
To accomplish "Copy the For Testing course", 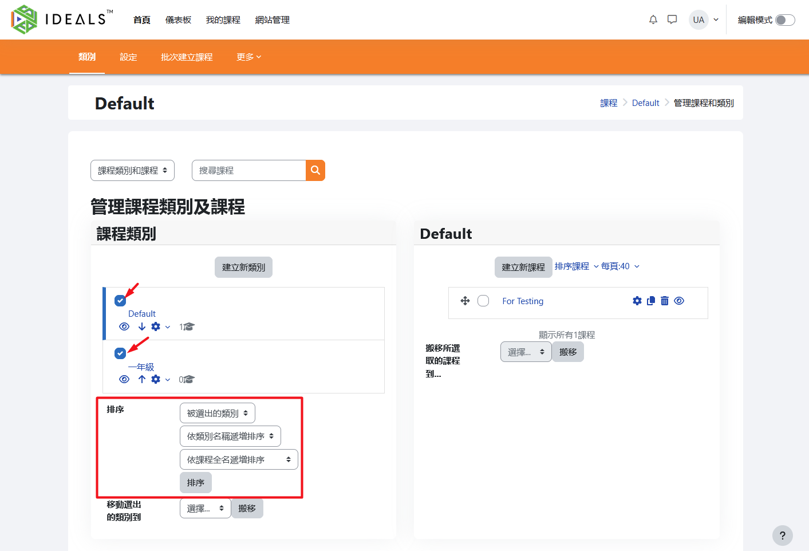I will click(650, 301).
